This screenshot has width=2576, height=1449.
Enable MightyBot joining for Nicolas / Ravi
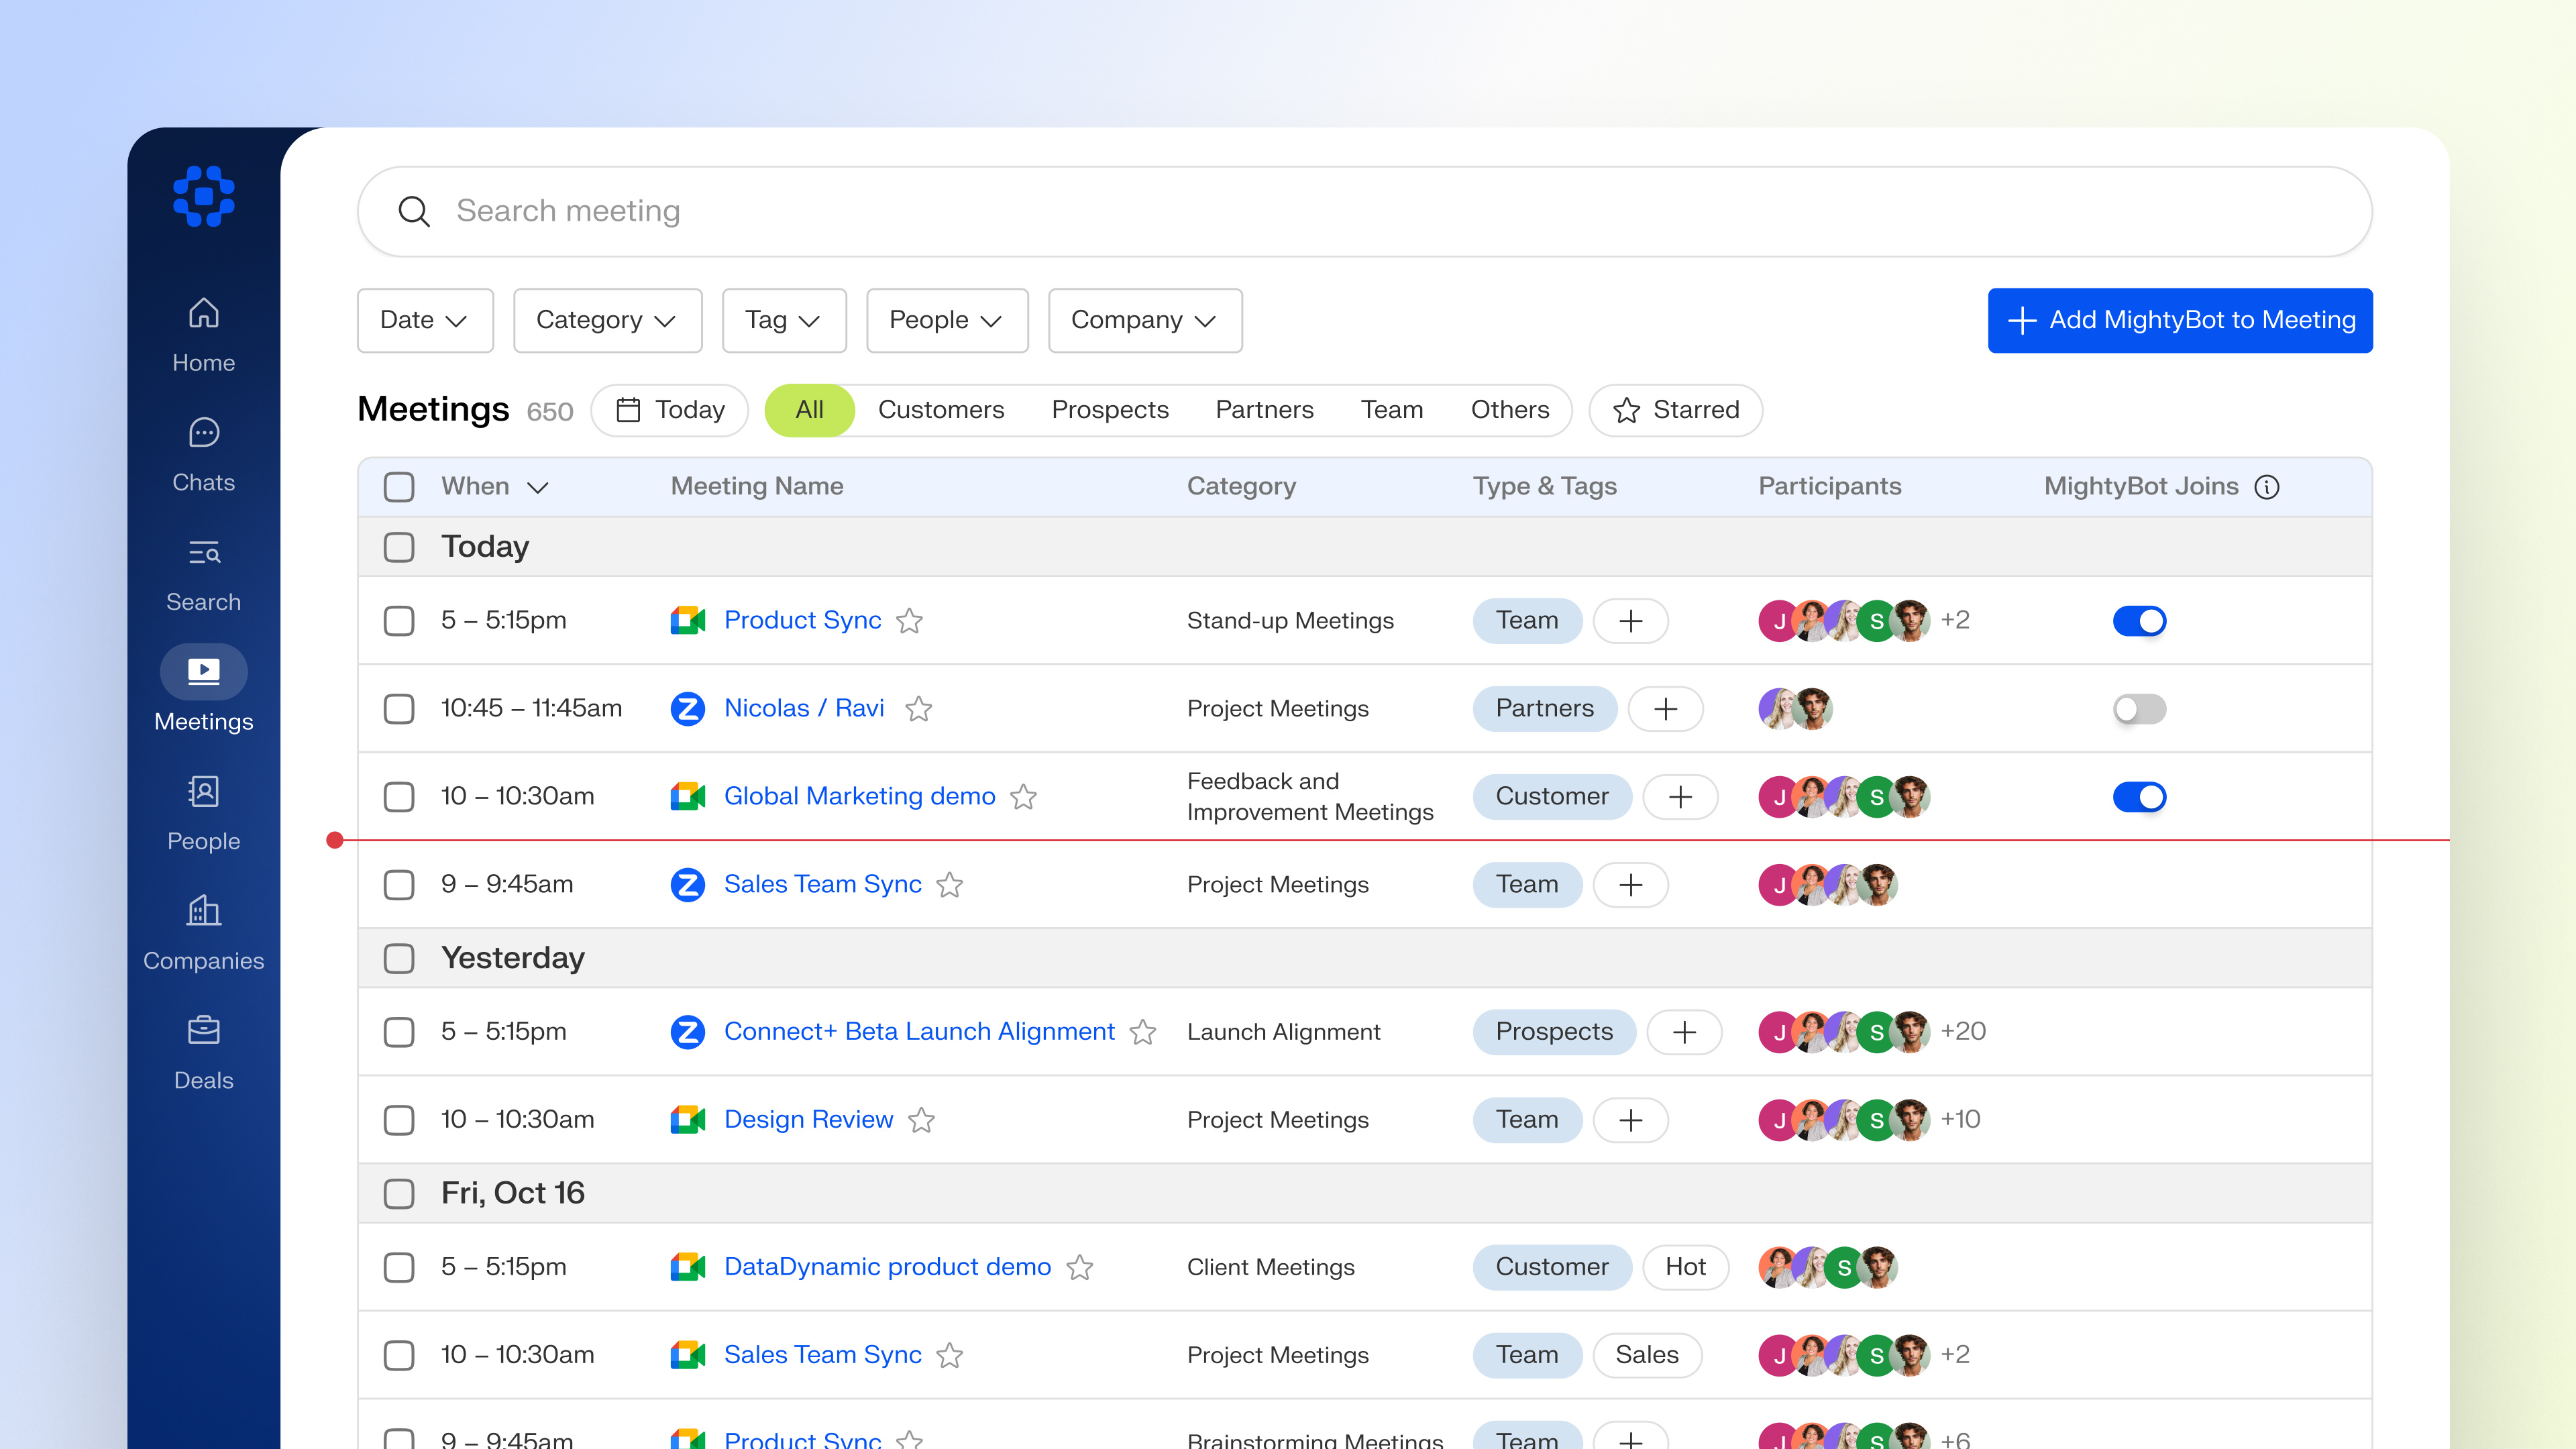pyautogui.click(x=2140, y=709)
